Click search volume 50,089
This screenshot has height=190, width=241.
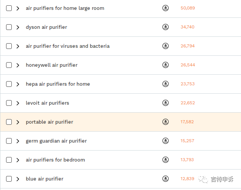click(187, 8)
